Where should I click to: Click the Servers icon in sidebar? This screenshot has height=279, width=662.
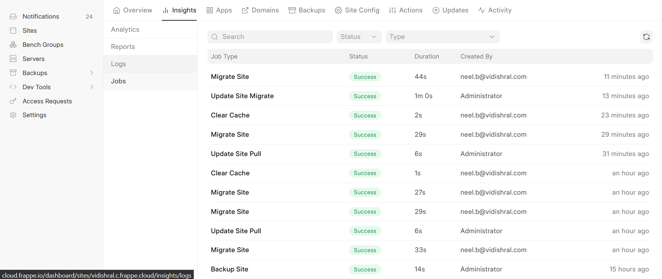[x=13, y=59]
